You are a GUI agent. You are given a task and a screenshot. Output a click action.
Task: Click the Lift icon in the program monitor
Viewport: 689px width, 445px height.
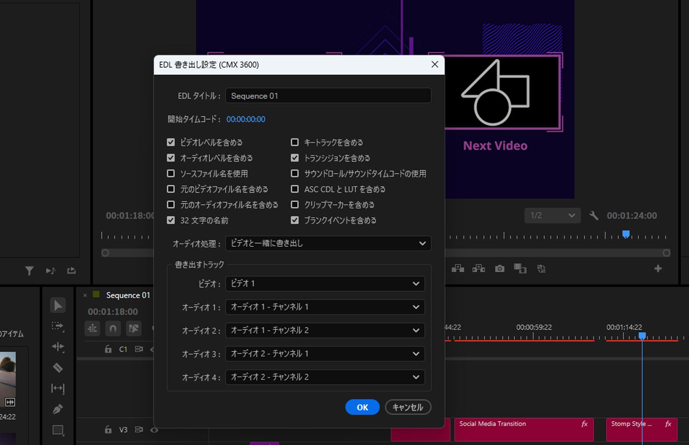tap(458, 268)
